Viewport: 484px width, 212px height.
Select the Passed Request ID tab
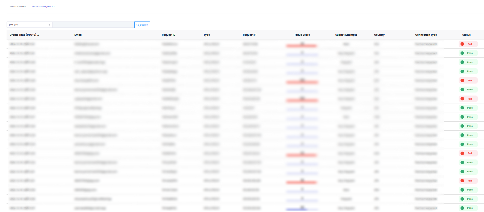tap(44, 7)
